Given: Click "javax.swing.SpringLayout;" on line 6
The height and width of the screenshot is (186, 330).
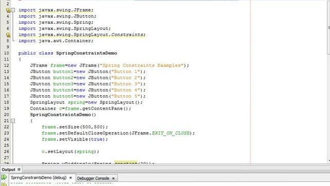Looking at the screenshot, I should (75, 28).
